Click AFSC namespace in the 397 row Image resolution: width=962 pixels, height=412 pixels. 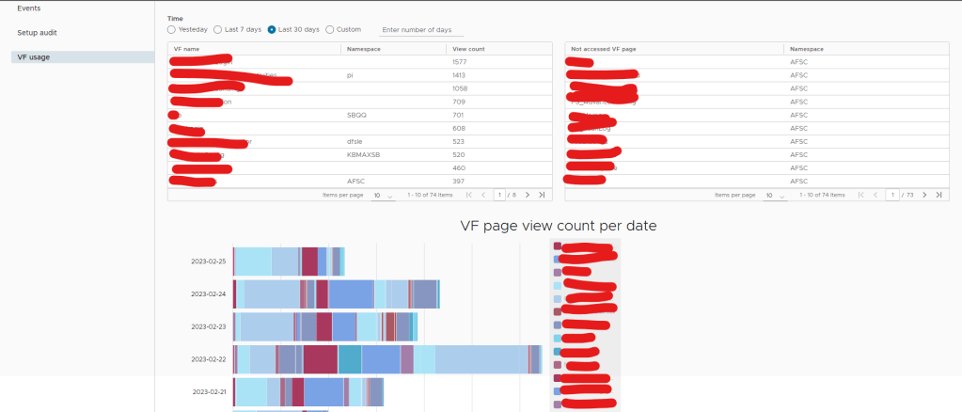click(x=355, y=182)
